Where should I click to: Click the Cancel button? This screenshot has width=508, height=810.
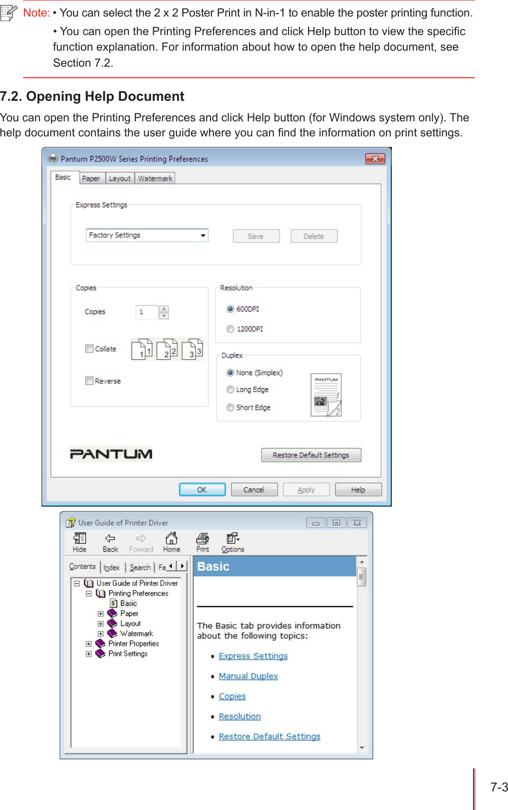pos(254,490)
